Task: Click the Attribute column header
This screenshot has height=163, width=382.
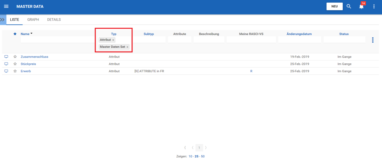Action: click(x=180, y=34)
